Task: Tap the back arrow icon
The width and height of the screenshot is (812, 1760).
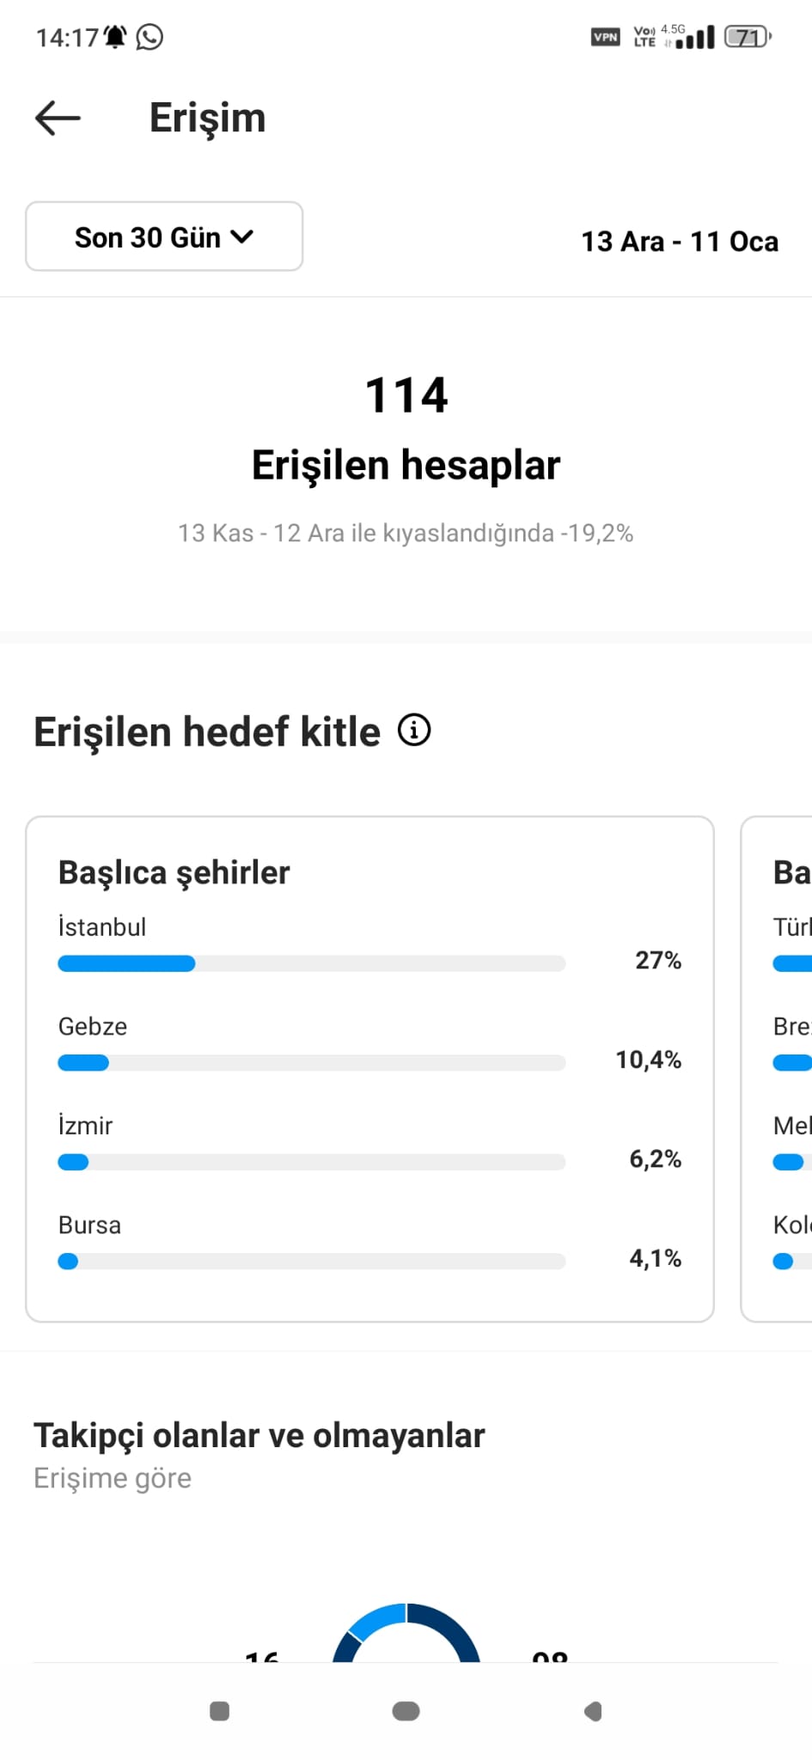Action: tap(58, 118)
